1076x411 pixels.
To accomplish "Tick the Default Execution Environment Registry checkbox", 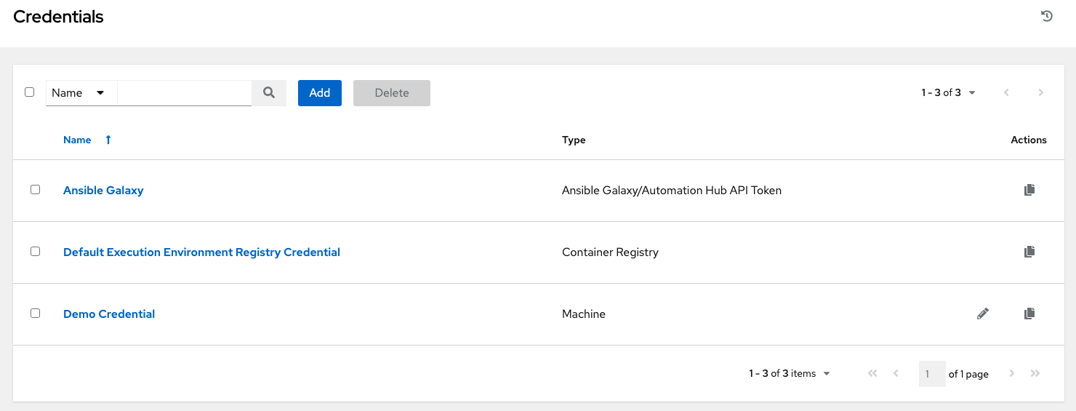I will click(35, 252).
